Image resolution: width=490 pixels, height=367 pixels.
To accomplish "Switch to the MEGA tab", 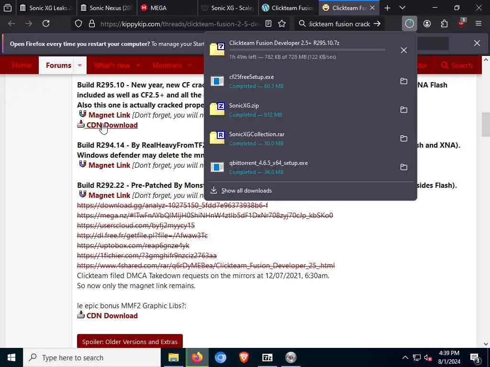I will click(x=167, y=8).
